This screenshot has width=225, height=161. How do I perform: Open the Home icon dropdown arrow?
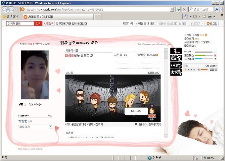click(x=191, y=17)
